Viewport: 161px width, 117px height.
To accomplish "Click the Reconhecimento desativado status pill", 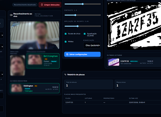I will [25, 5].
